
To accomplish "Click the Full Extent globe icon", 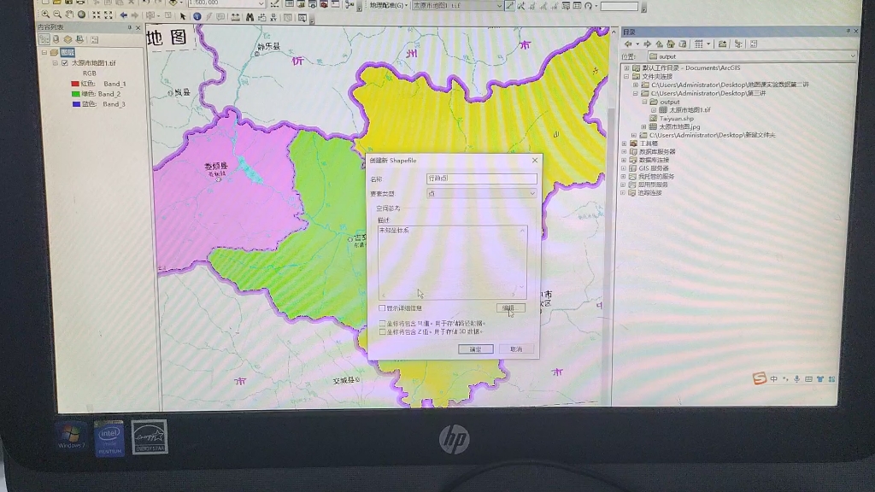I will pyautogui.click(x=80, y=15).
